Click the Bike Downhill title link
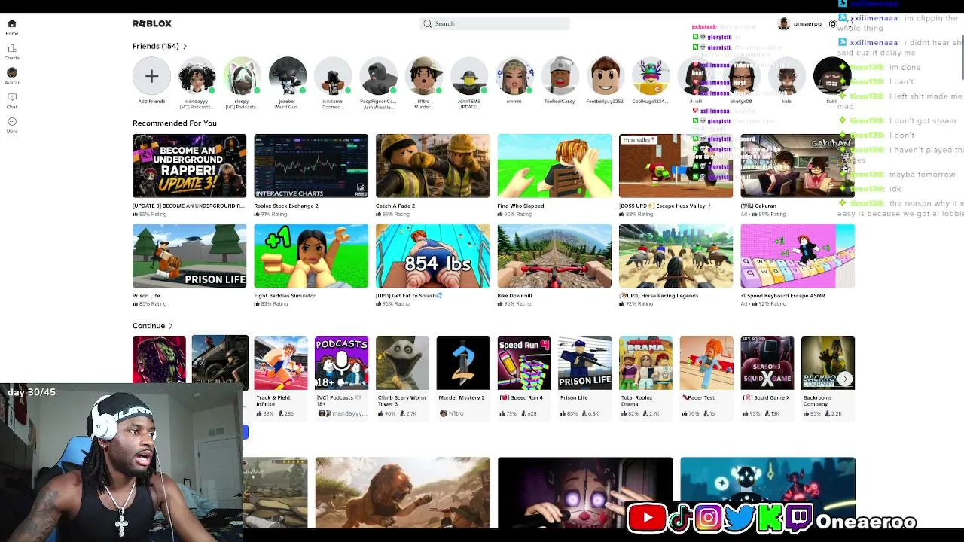This screenshot has width=964, height=542. coord(514,296)
